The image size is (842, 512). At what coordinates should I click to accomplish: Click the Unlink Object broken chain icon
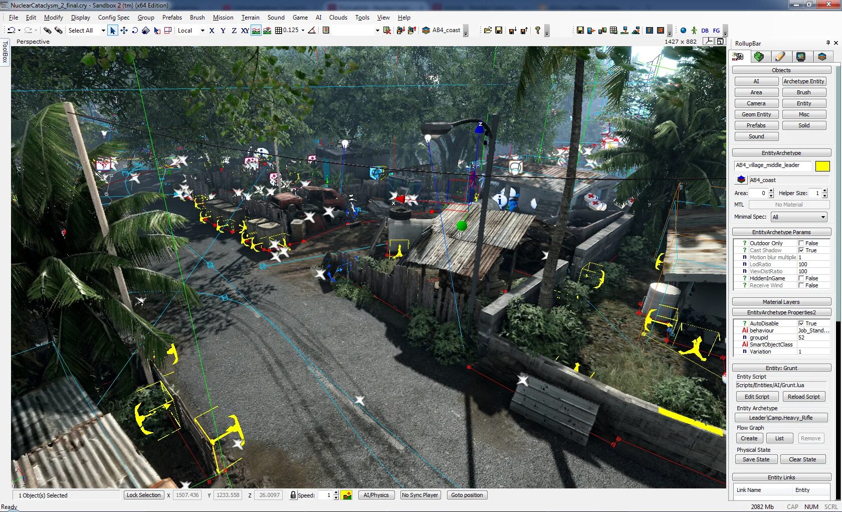tap(58, 31)
